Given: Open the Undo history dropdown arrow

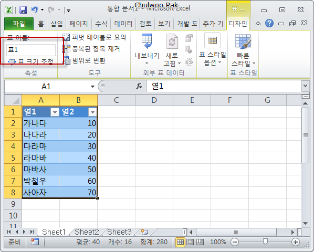Looking at the screenshot, I should (42, 9).
